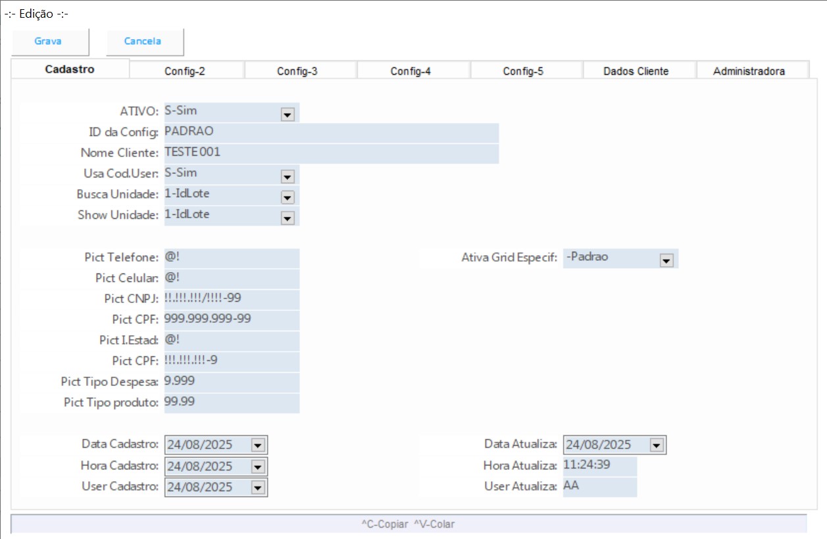Open the User Cadastro date dropdown
The height and width of the screenshot is (539, 827).
point(257,488)
